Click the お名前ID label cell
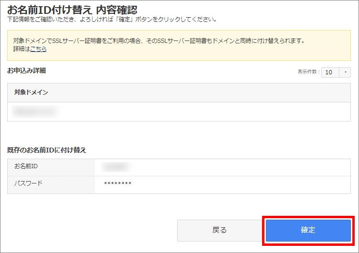Screen dimensions: 359x253 click(x=26, y=166)
